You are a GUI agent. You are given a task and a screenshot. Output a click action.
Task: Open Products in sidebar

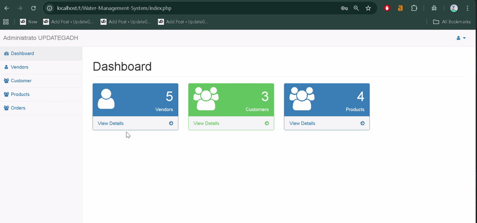pos(41,94)
